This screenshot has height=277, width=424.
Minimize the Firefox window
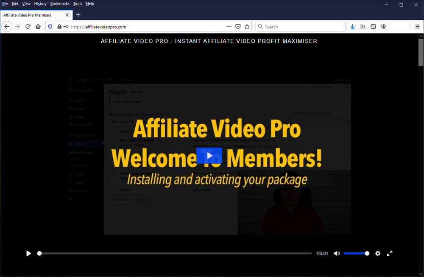point(386,5)
